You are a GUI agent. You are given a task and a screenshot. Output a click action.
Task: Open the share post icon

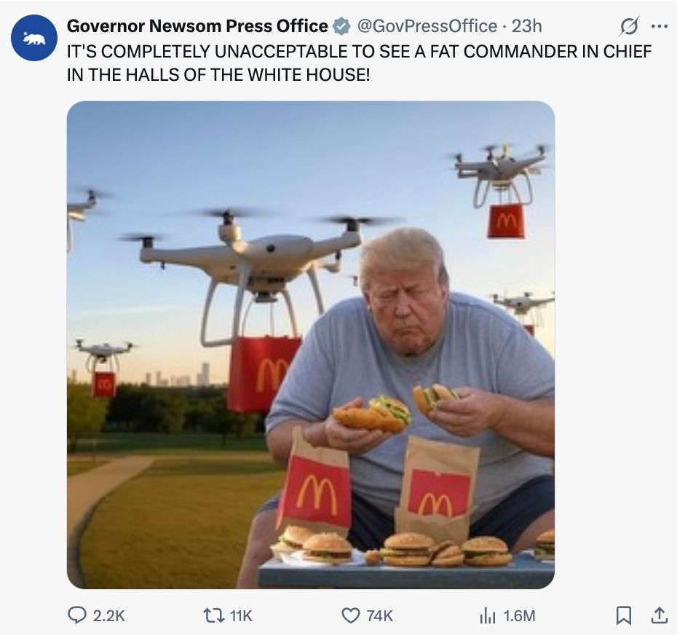(660, 615)
